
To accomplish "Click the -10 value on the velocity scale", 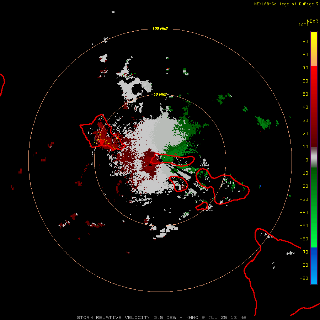I will [304, 173].
